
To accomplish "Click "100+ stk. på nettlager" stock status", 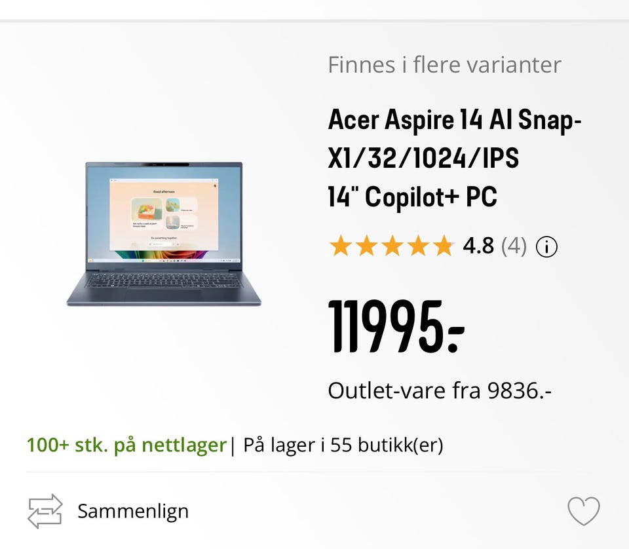I will (126, 445).
